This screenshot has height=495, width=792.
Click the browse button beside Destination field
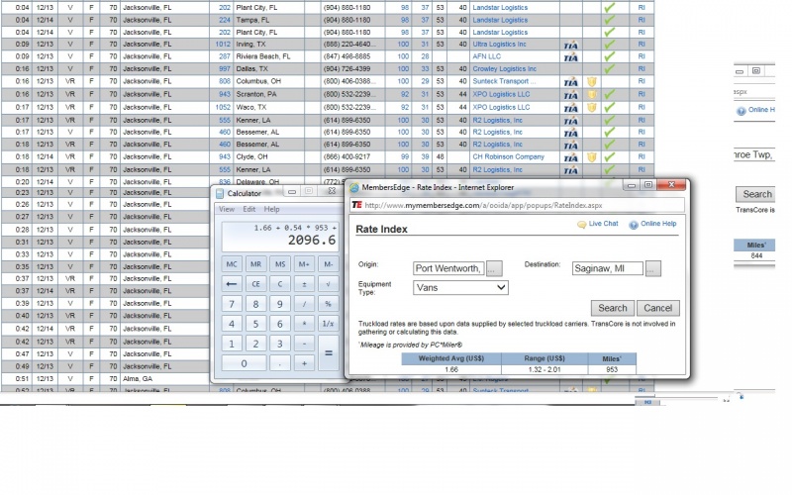coord(652,268)
